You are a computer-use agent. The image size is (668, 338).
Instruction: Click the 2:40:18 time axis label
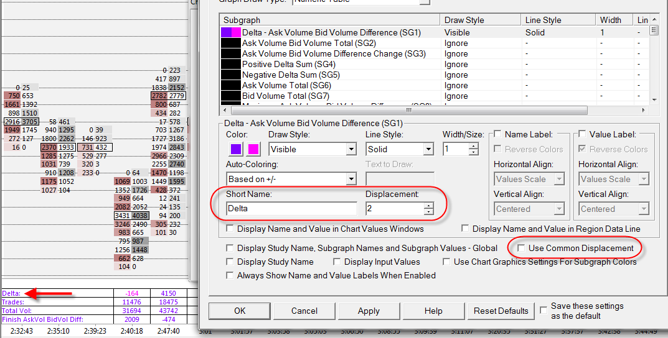pos(131,331)
